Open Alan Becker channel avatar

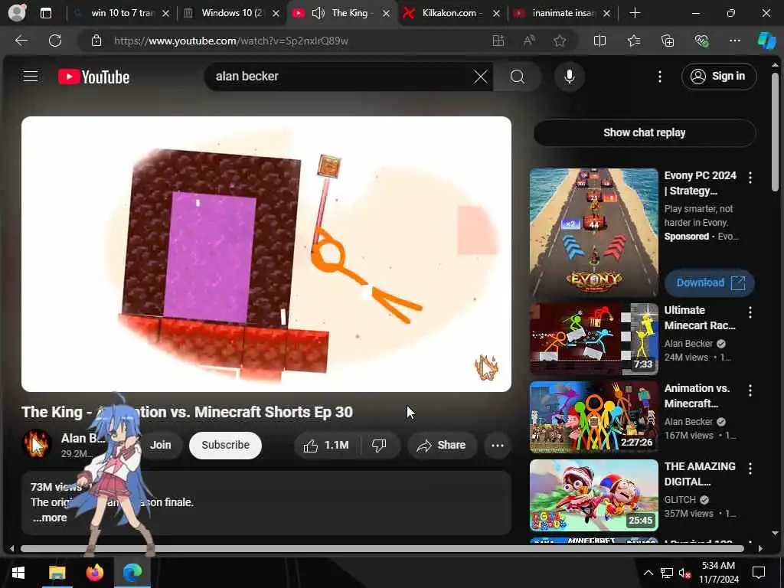coord(37,444)
